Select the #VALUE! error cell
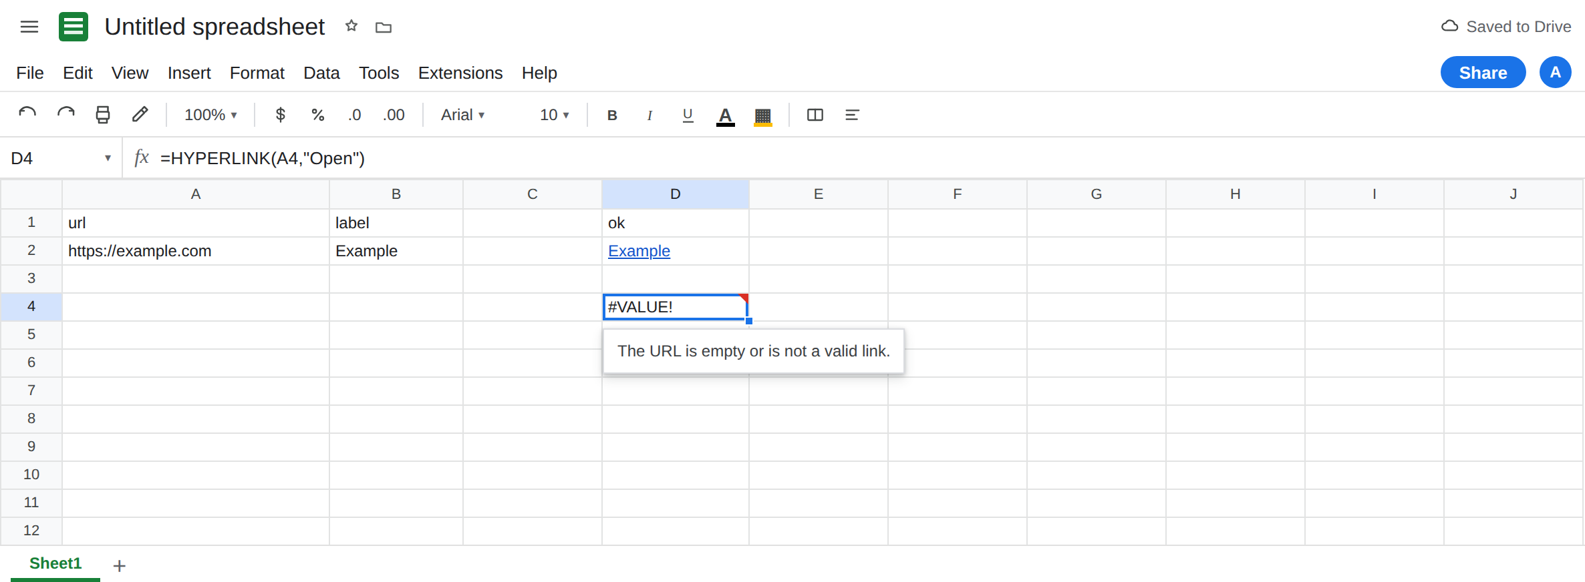Screen dimensions: 1585x582 [676, 307]
